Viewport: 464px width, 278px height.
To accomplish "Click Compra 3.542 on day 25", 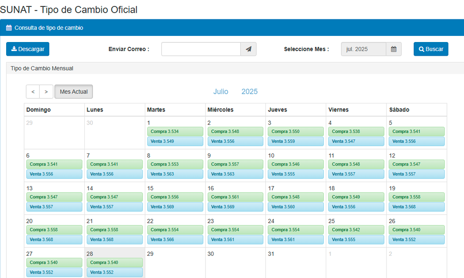I will (x=356, y=229).
